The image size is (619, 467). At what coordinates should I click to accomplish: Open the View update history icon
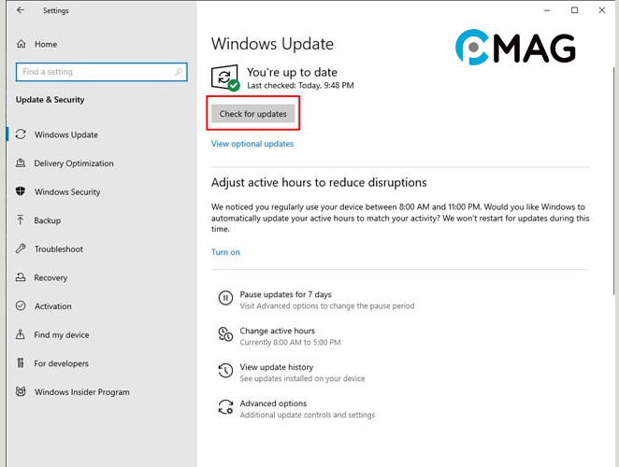(224, 371)
